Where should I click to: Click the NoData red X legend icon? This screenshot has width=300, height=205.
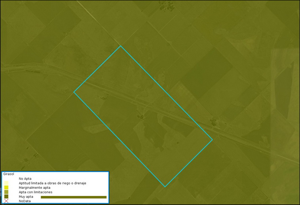[x=6, y=201]
